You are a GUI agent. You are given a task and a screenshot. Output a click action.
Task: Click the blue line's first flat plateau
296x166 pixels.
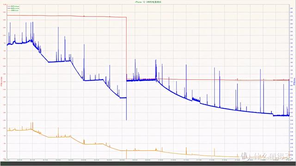(x=21, y=43)
